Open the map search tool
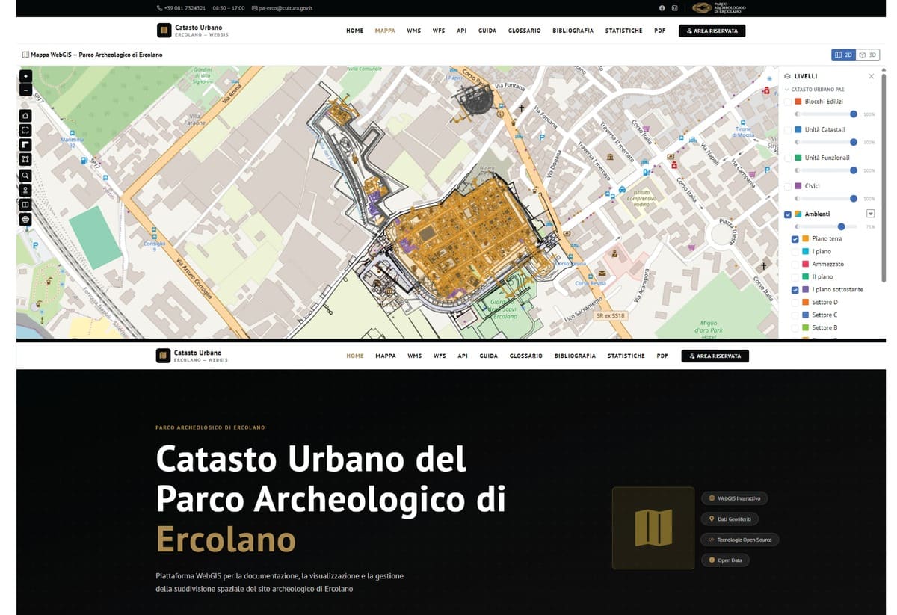 pos(25,176)
